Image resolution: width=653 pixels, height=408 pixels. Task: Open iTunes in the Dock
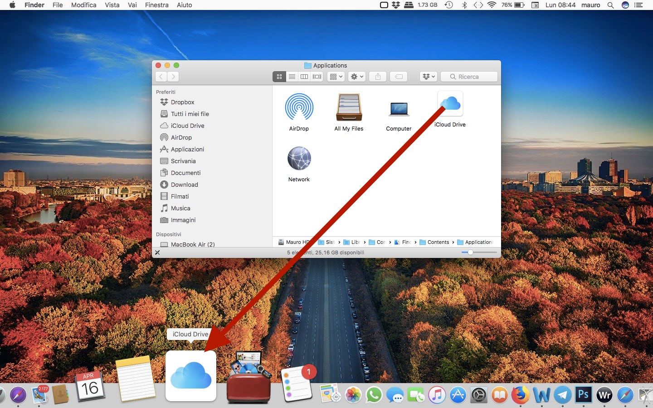pyautogui.click(x=437, y=395)
